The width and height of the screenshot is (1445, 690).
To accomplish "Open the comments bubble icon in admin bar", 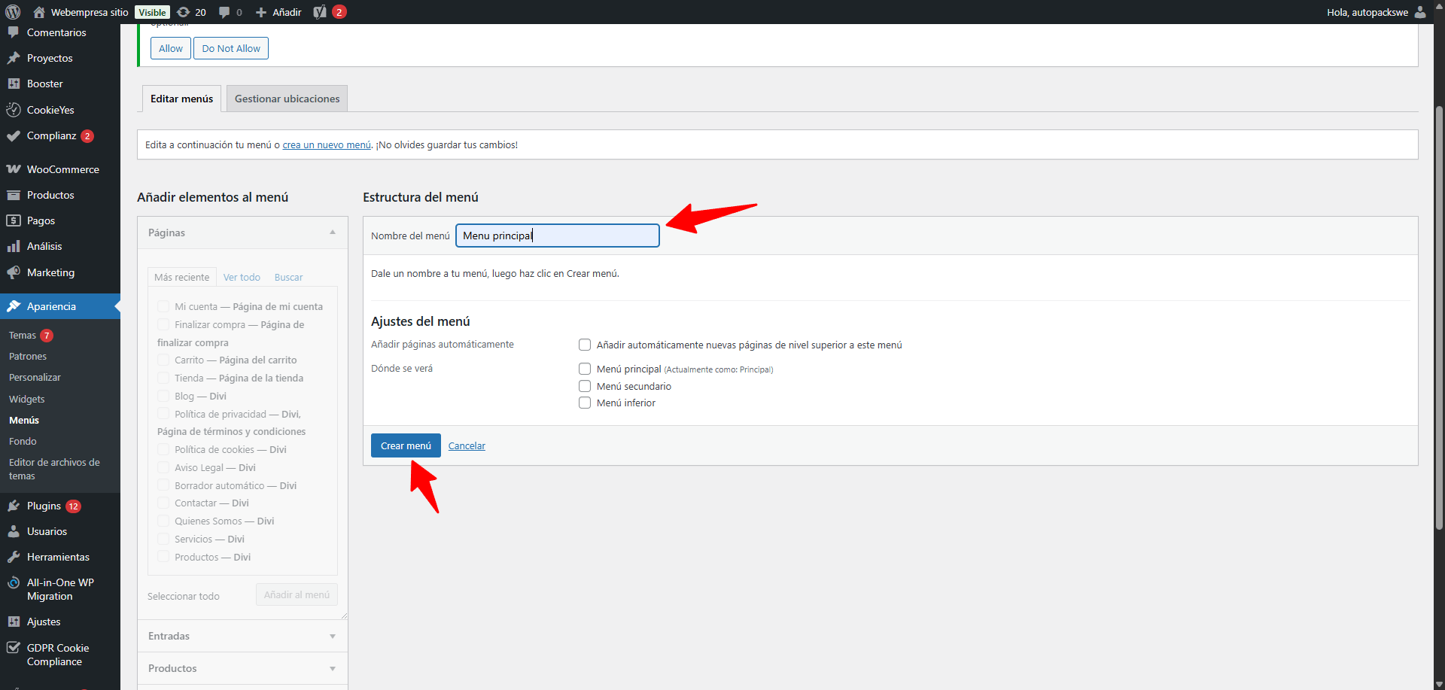I will (x=224, y=12).
